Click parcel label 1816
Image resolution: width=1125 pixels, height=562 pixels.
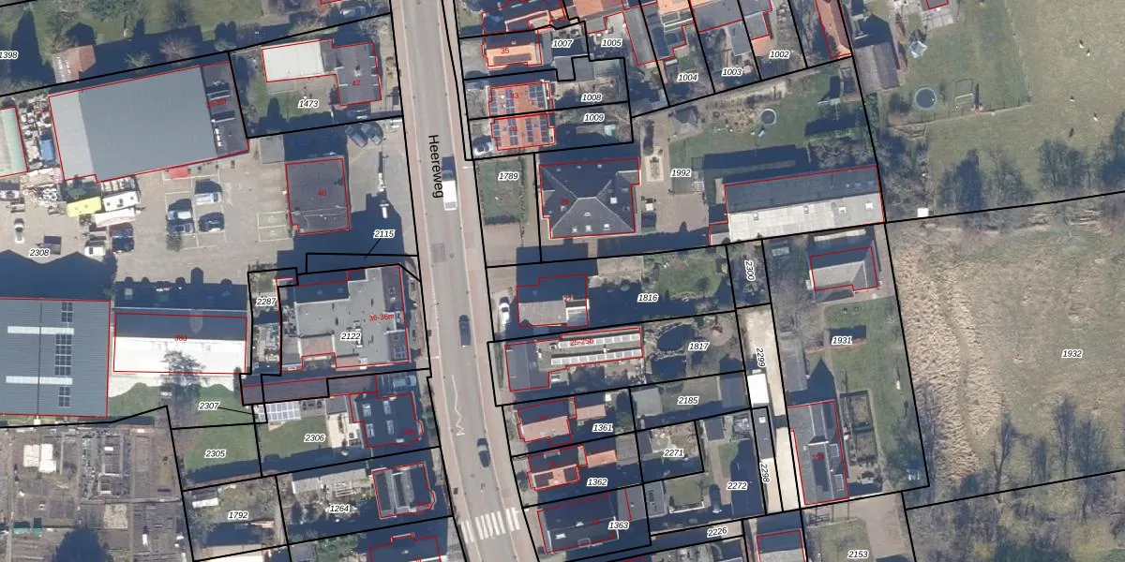(647, 298)
